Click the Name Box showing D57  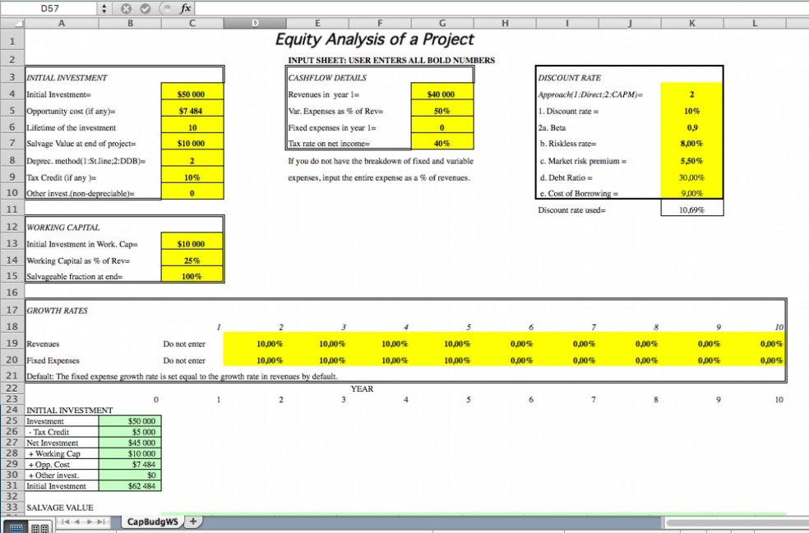49,8
